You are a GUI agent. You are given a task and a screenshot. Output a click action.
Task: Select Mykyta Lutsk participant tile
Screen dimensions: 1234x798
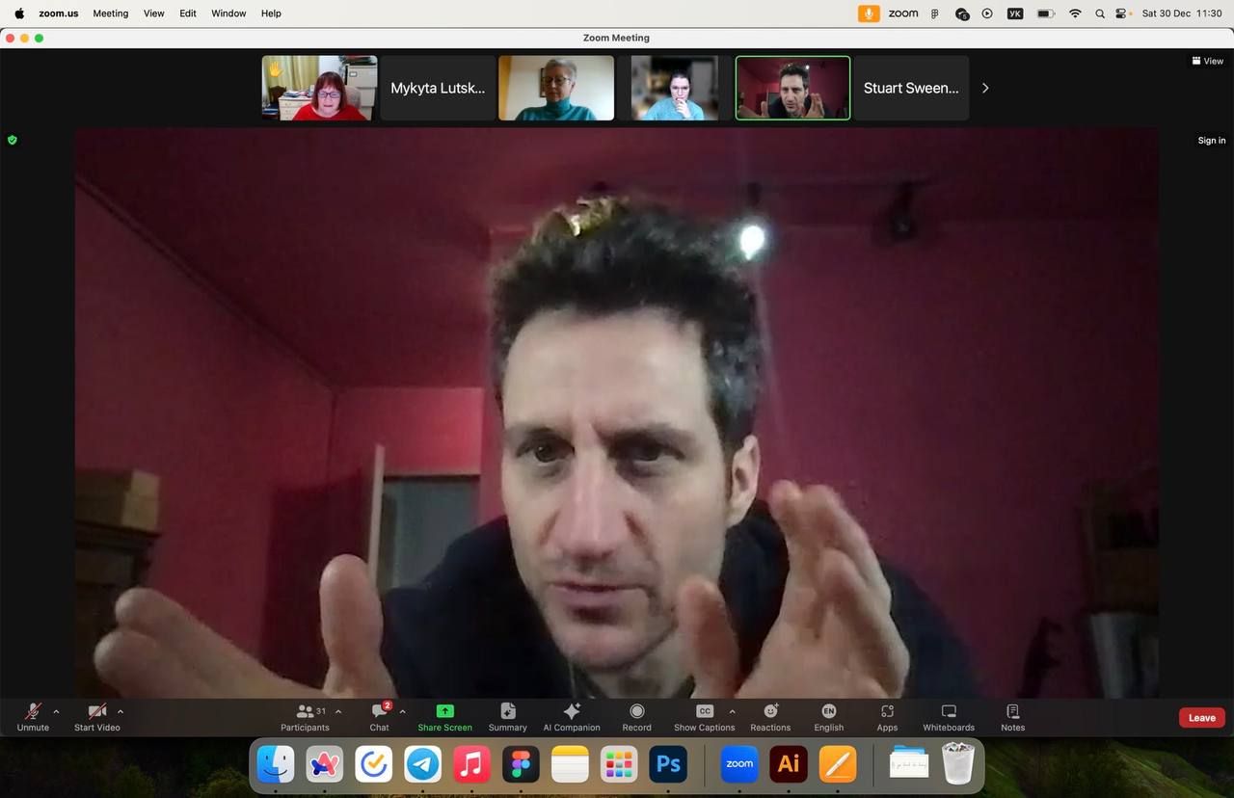(438, 88)
